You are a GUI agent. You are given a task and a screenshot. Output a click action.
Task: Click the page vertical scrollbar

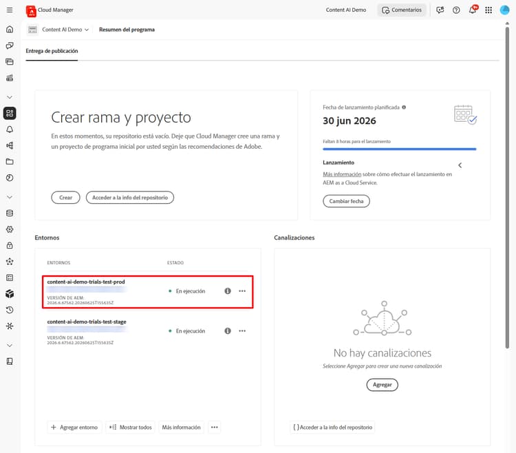click(x=507, y=188)
